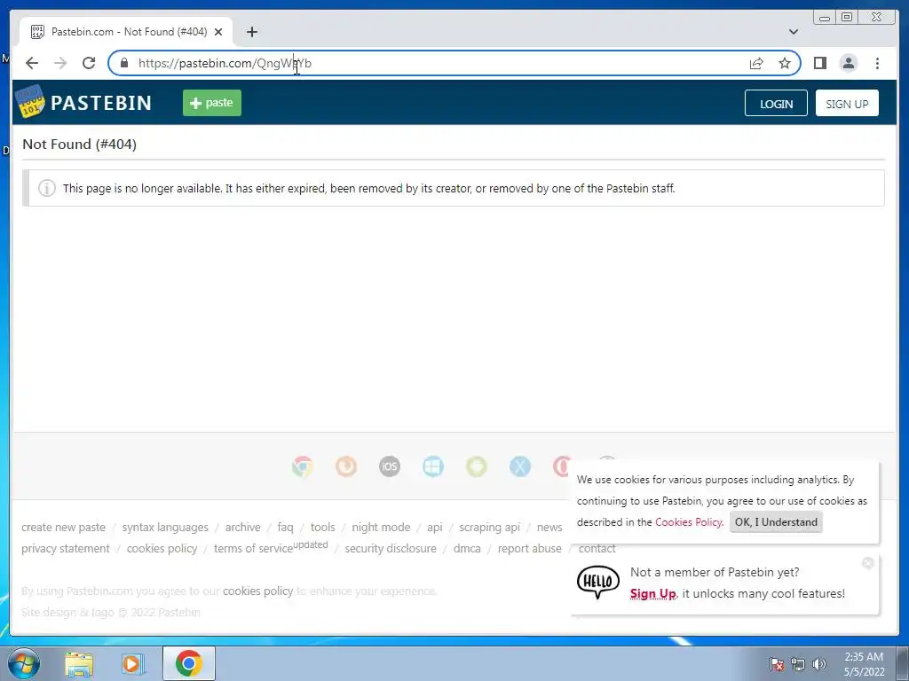Click the Pastebin logo
This screenshot has height=681, width=909.
(84, 103)
